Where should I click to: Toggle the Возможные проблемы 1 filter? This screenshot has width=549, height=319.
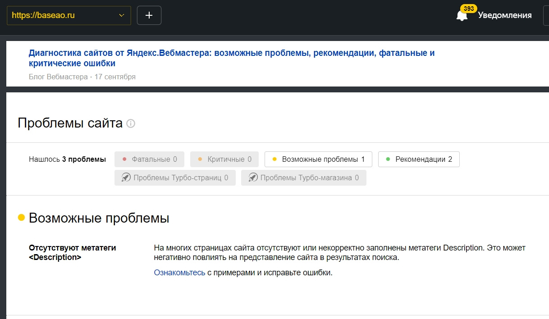coord(318,159)
